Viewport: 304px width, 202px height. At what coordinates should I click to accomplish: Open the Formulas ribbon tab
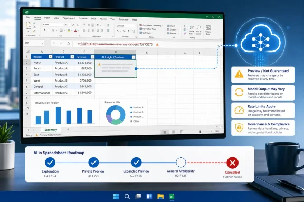click(83, 18)
